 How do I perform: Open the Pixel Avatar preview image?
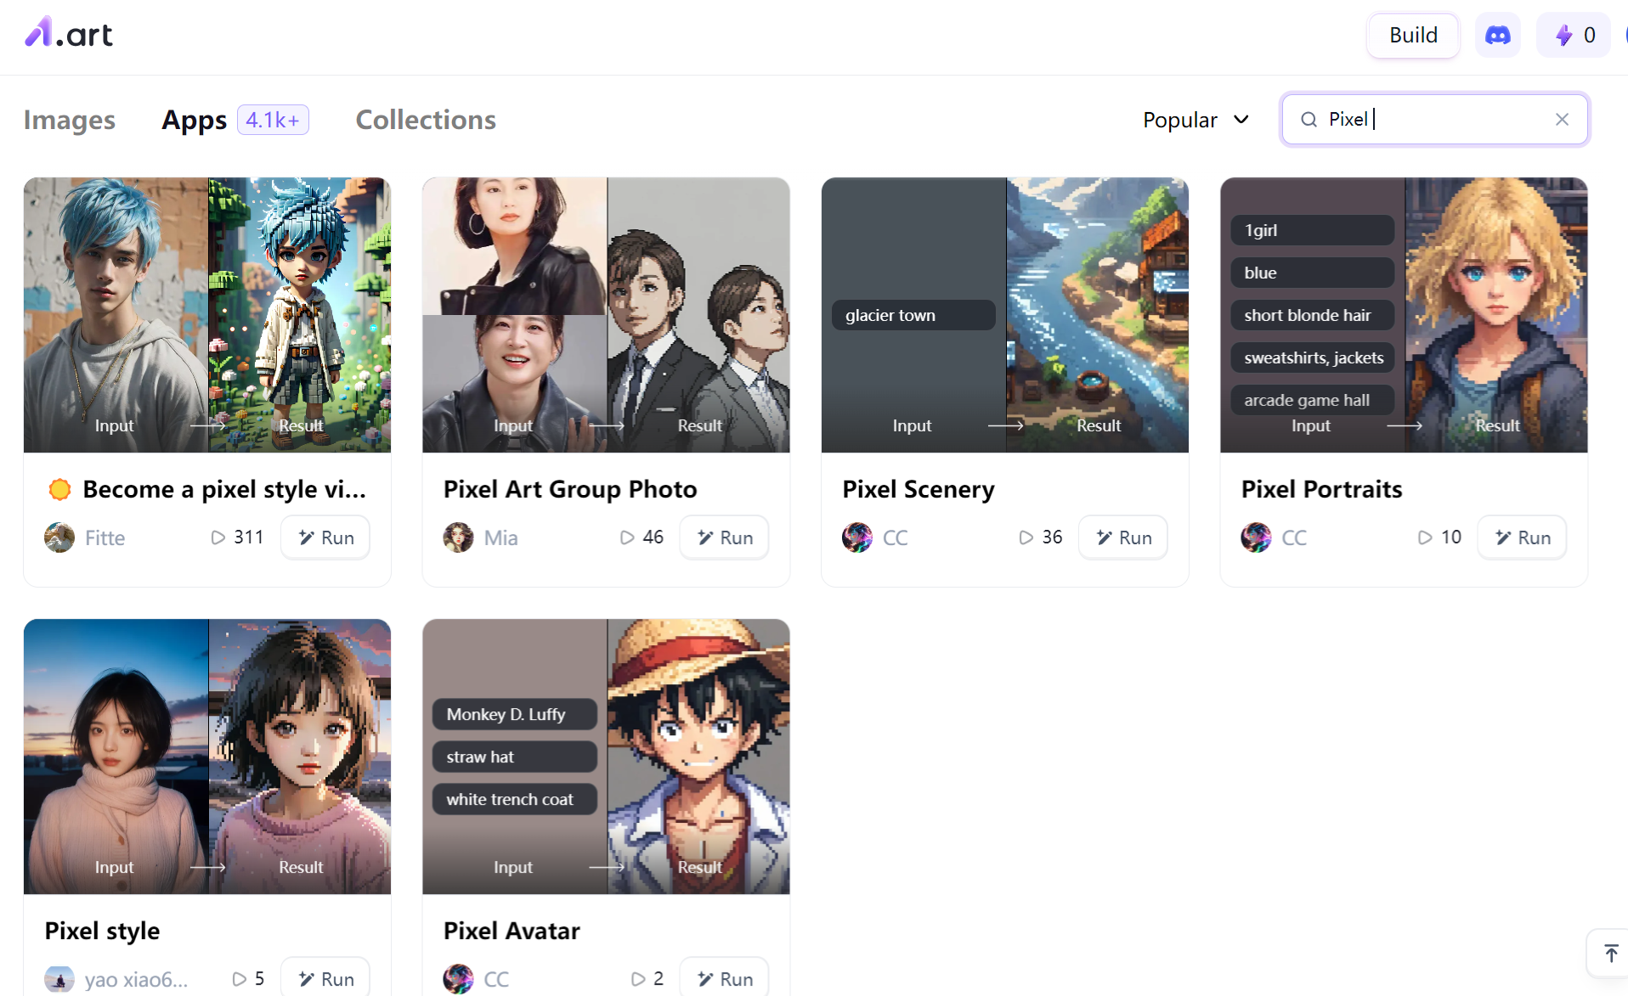click(606, 757)
